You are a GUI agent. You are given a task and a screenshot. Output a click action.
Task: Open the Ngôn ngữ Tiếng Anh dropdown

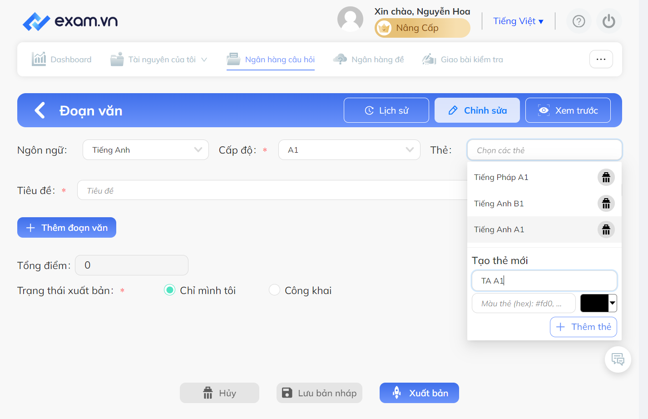coord(145,150)
